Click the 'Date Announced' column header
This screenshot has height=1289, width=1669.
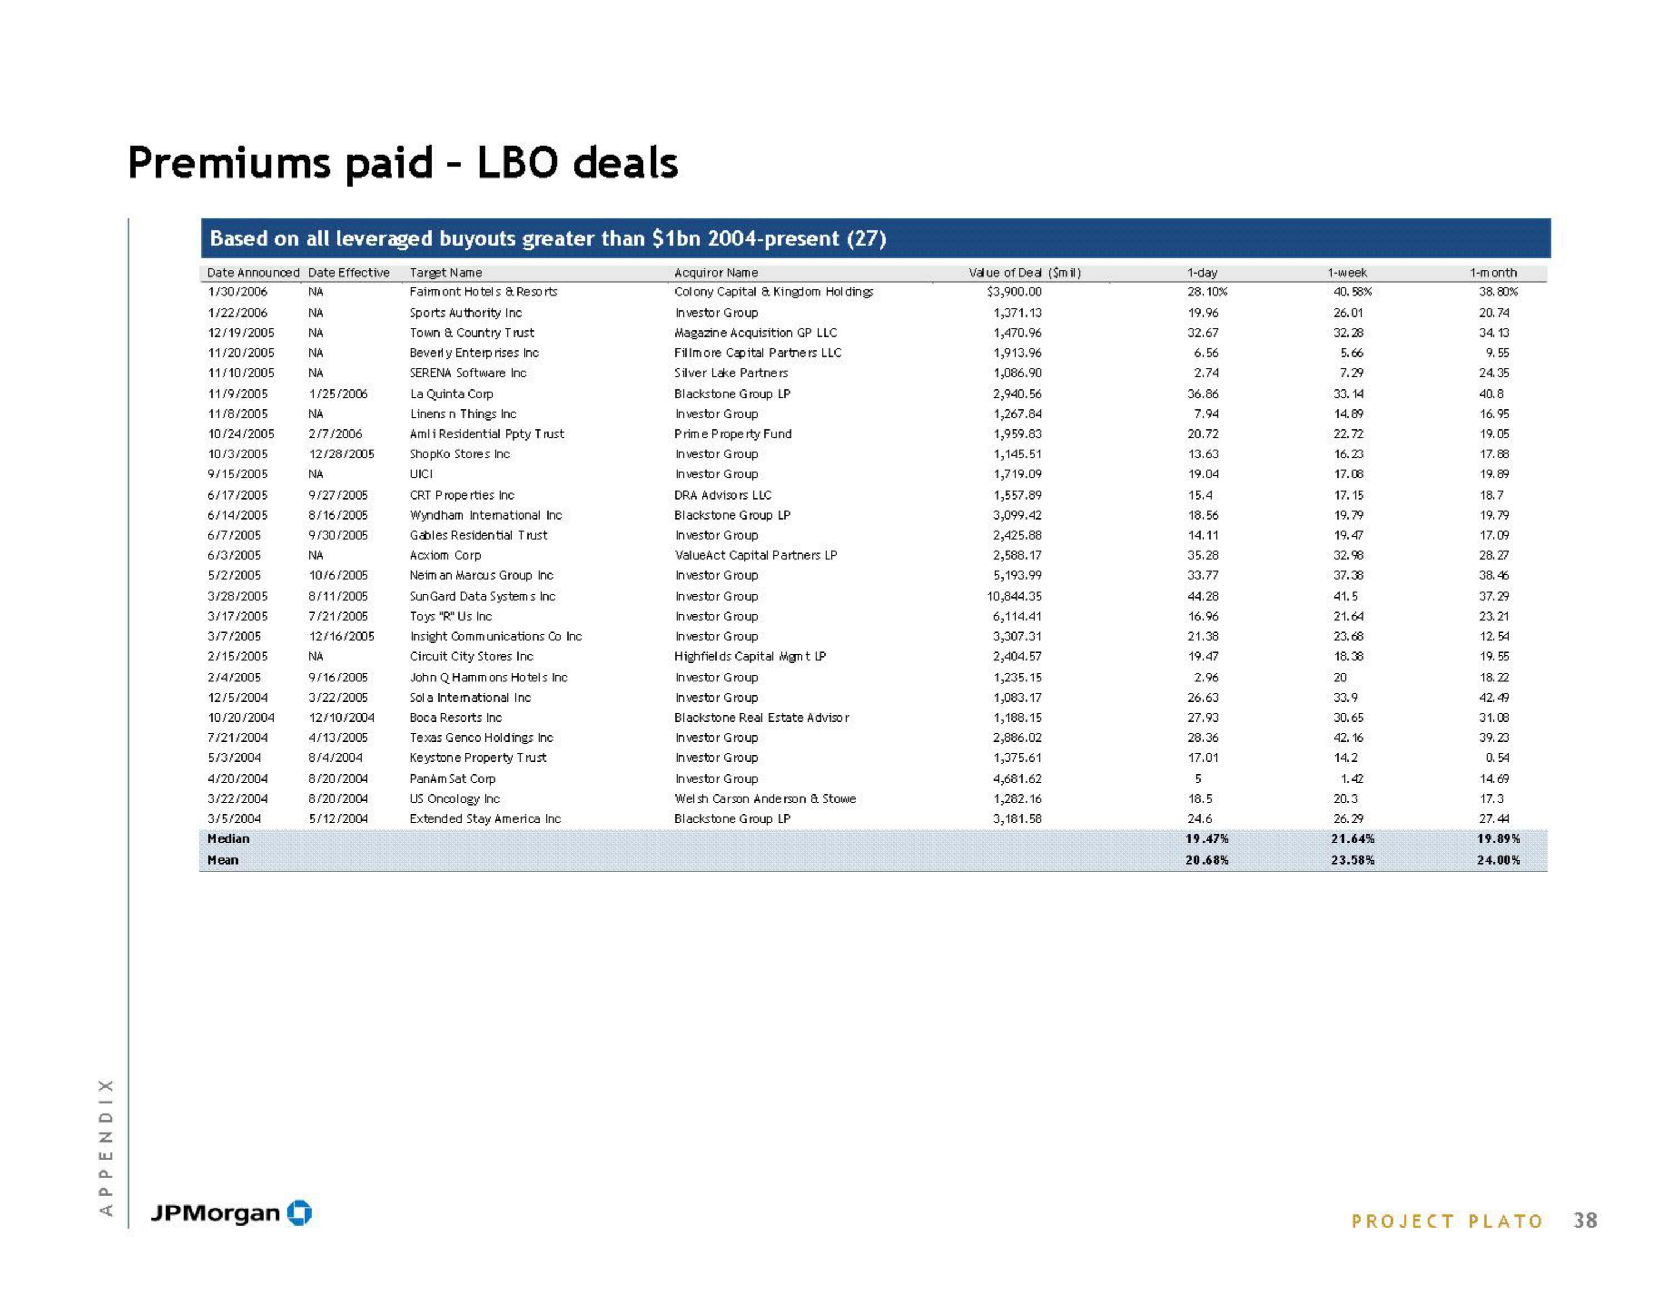pos(253,273)
